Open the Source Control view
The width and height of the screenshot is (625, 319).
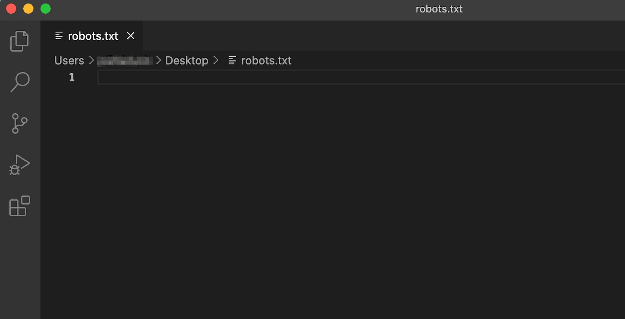20,123
